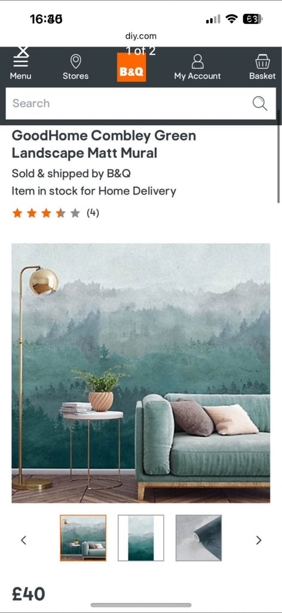282x613 pixels.
Task: Tap the Stores location pin icon
Action: click(76, 62)
